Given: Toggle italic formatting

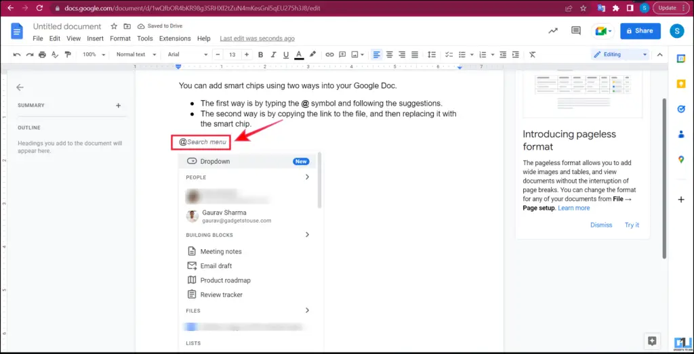Looking at the screenshot, I should click(273, 55).
